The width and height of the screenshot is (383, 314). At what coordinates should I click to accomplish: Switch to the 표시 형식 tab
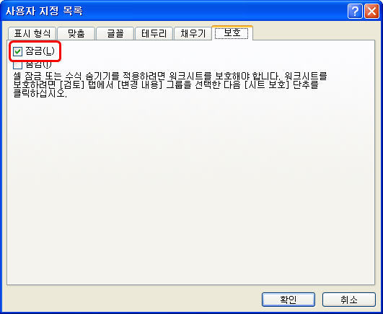[x=32, y=33]
